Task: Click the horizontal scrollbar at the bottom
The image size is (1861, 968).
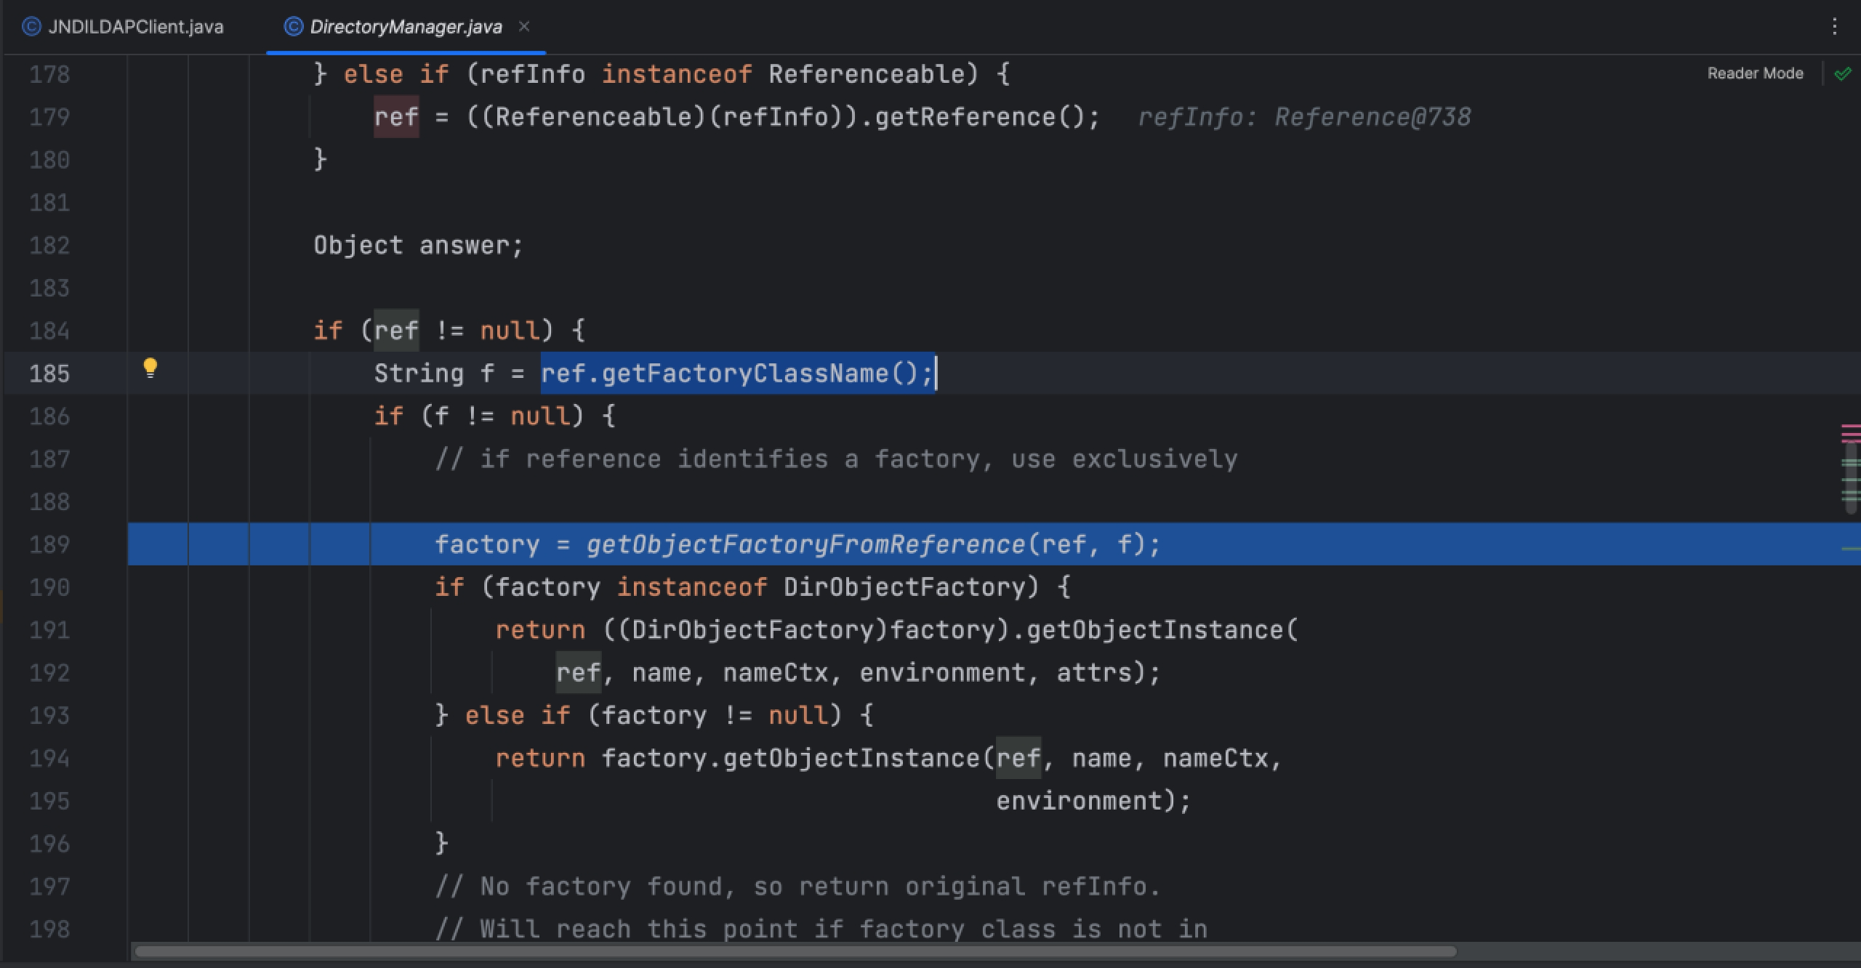Action: click(795, 951)
